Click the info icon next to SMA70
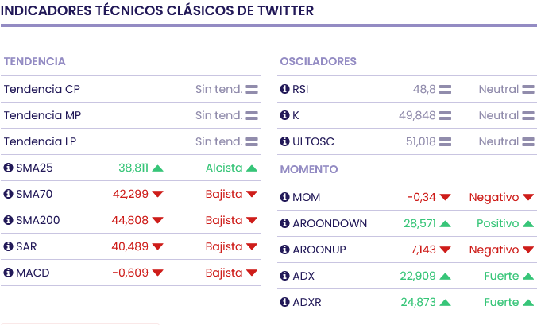The image size is (537, 325). [x=9, y=194]
